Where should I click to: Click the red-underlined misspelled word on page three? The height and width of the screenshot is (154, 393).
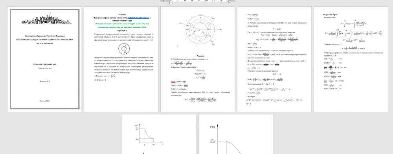(x=173, y=82)
